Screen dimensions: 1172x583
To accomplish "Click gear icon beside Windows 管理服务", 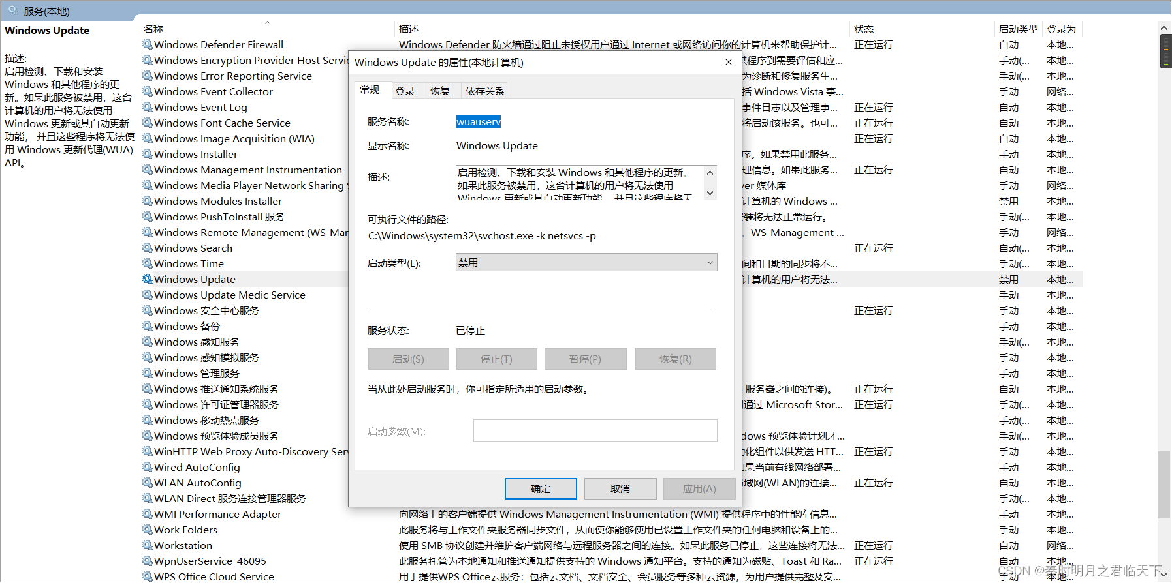I will click(148, 373).
